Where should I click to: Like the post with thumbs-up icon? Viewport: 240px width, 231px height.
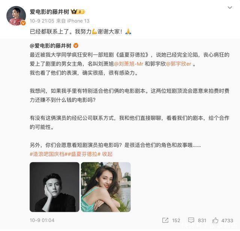click(215, 220)
